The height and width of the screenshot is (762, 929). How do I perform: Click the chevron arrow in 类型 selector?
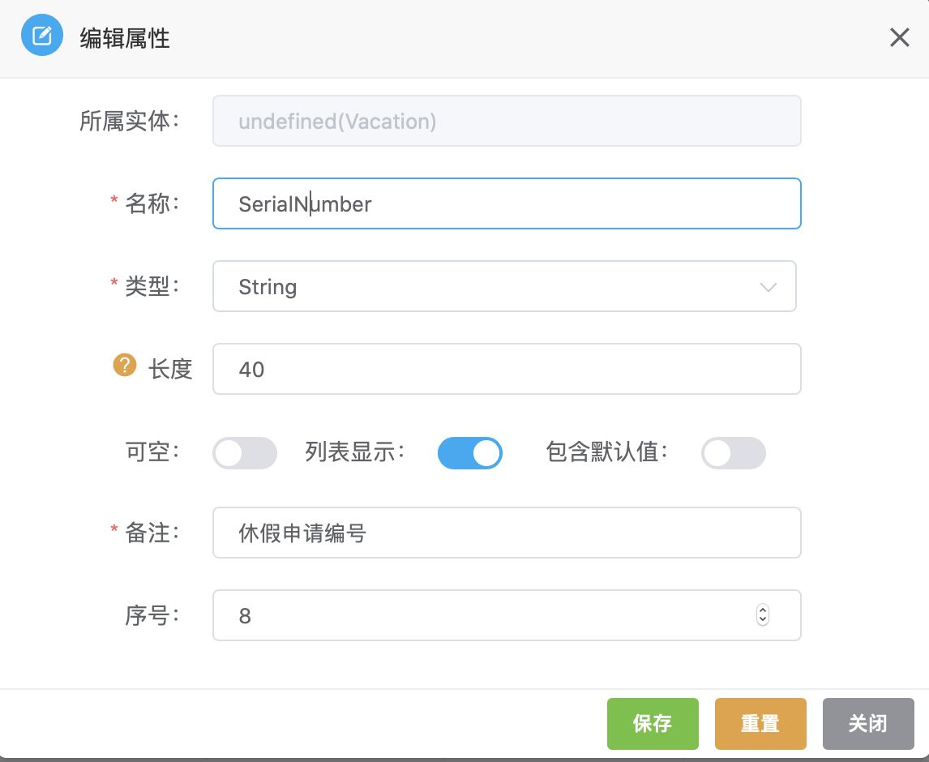tap(768, 287)
